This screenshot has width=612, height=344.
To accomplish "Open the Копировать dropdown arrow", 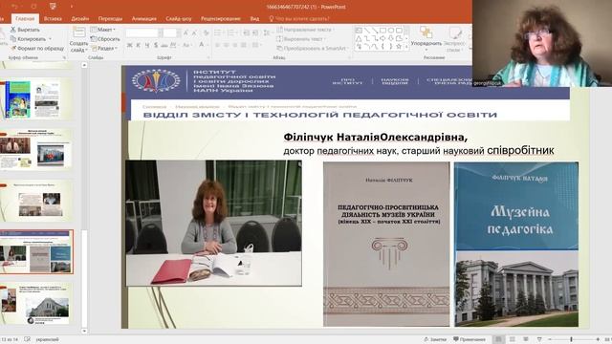I will [x=51, y=39].
